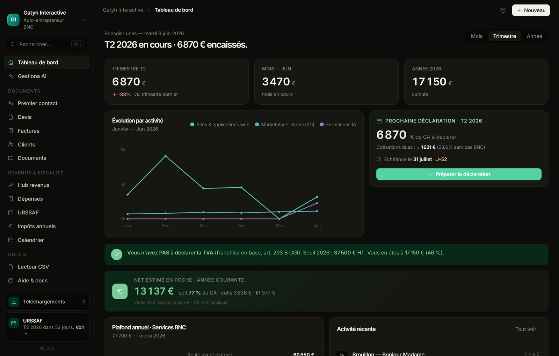The height and width of the screenshot is (356, 559).
Task: Open Tableau de bord in the sidebar
Action: coord(47,62)
